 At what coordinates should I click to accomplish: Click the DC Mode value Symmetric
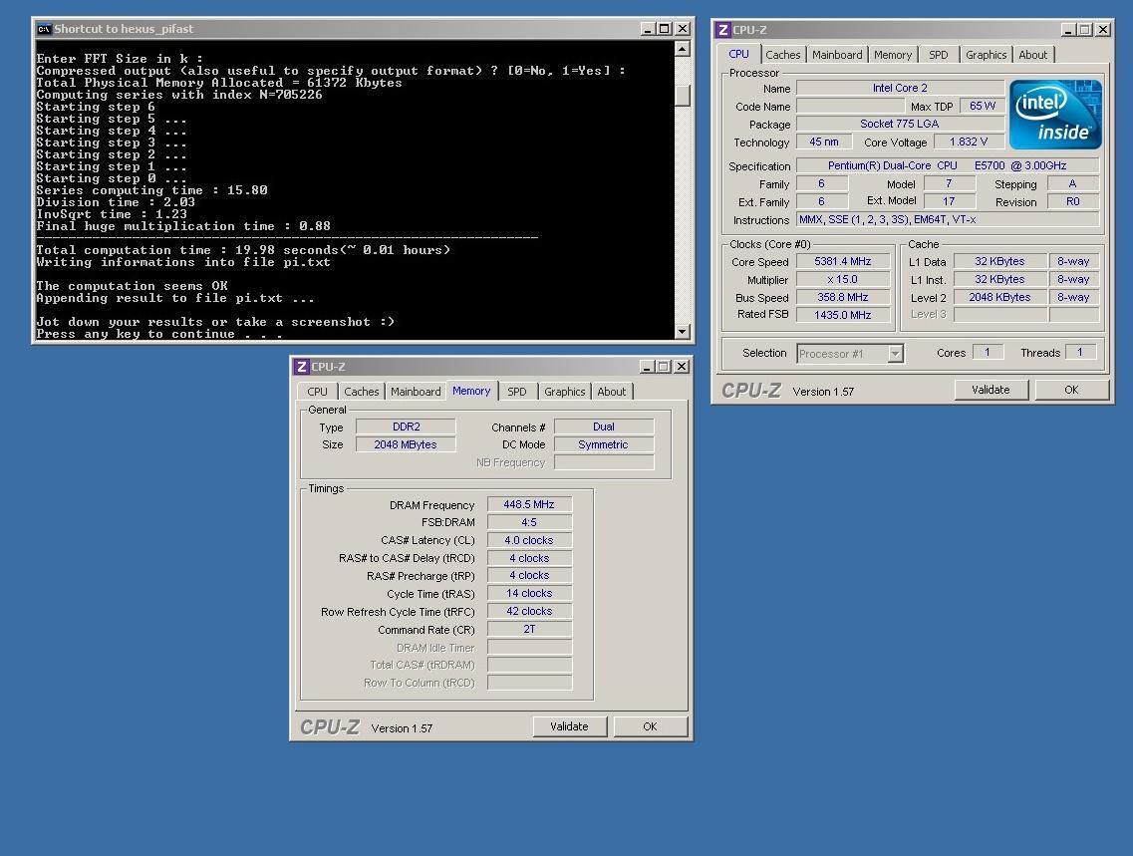[603, 444]
